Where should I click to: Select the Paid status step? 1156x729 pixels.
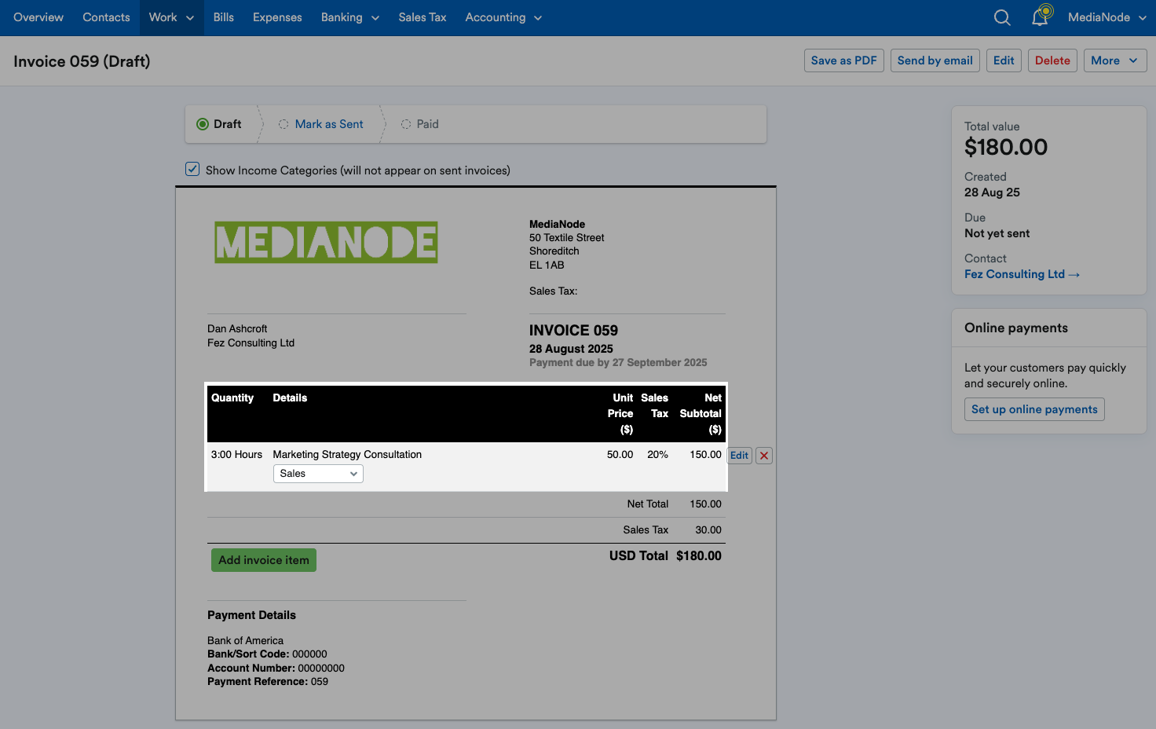(420, 124)
